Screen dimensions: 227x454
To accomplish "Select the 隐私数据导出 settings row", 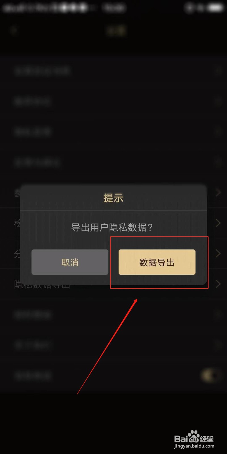I will [113, 284].
